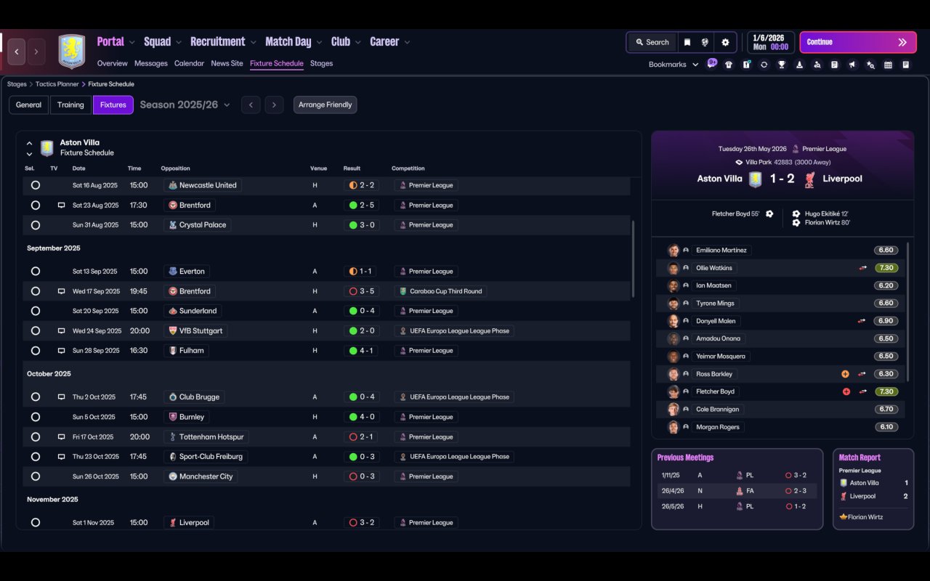Click the notebook icon at the bookmarks bar end
The image size is (930, 581).
pos(905,65)
